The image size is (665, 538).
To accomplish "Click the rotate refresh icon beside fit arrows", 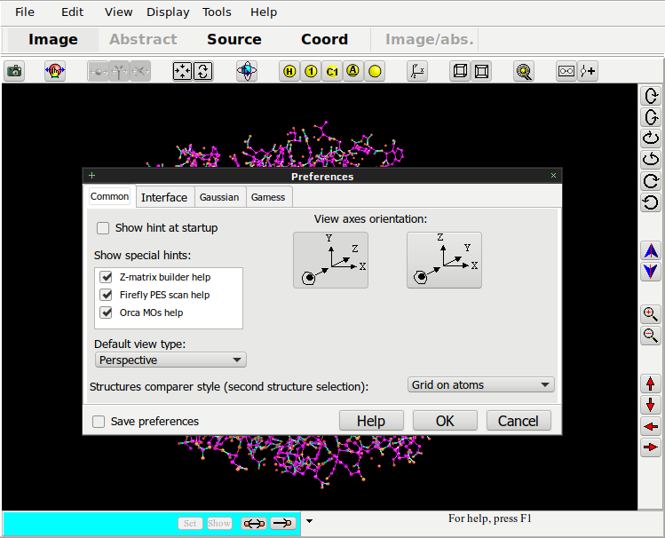I will click(x=203, y=71).
